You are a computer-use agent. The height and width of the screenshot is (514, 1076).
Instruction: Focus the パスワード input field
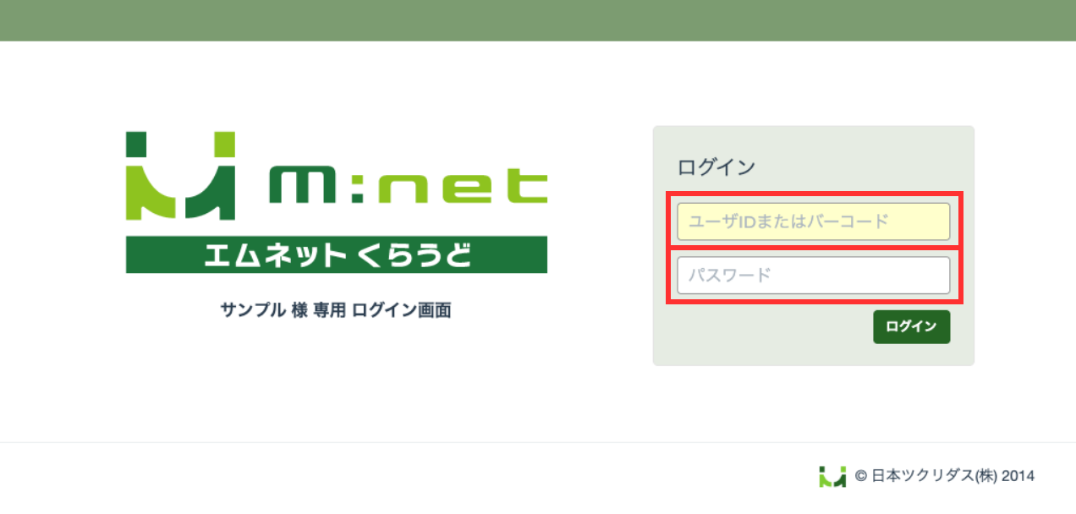(x=814, y=276)
